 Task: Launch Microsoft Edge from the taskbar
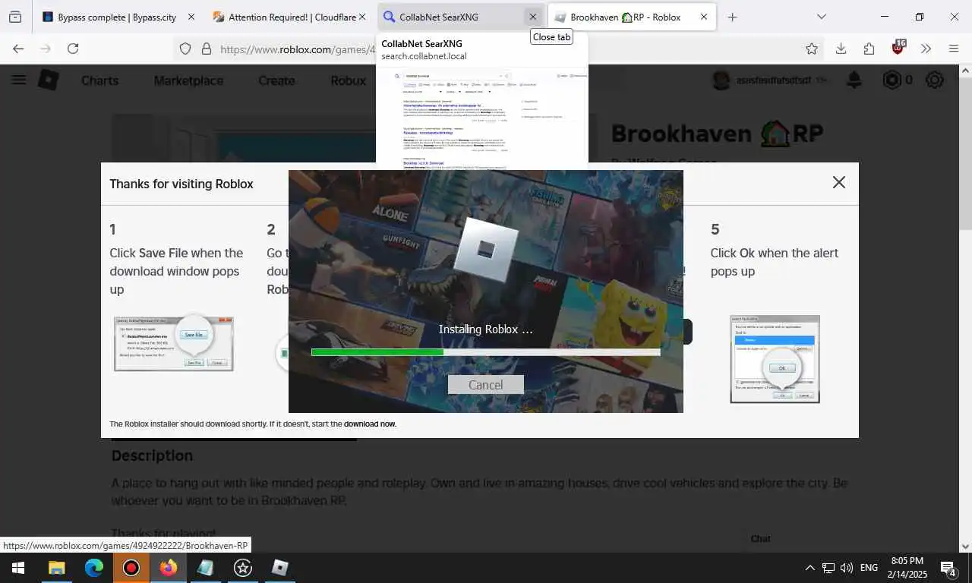point(93,568)
